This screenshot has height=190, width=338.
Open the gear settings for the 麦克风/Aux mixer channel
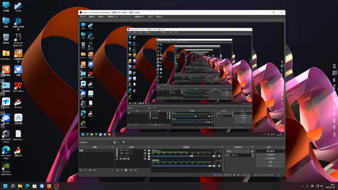pyautogui.click(x=219, y=156)
